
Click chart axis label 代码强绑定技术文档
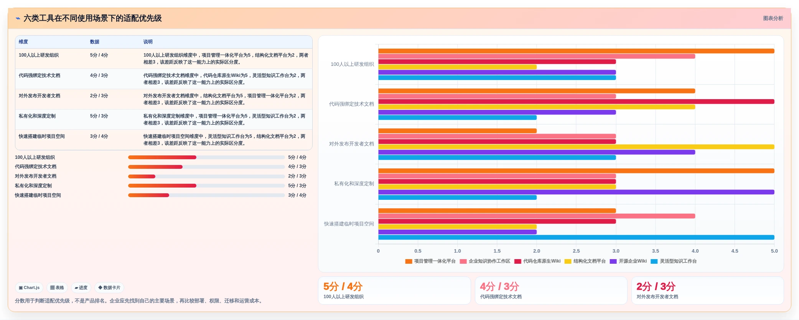[351, 104]
